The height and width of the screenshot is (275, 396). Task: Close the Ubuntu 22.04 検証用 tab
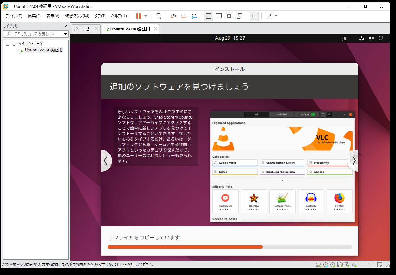tap(155, 29)
